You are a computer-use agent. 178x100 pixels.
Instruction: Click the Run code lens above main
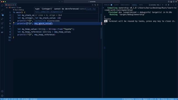click(16, 10)
